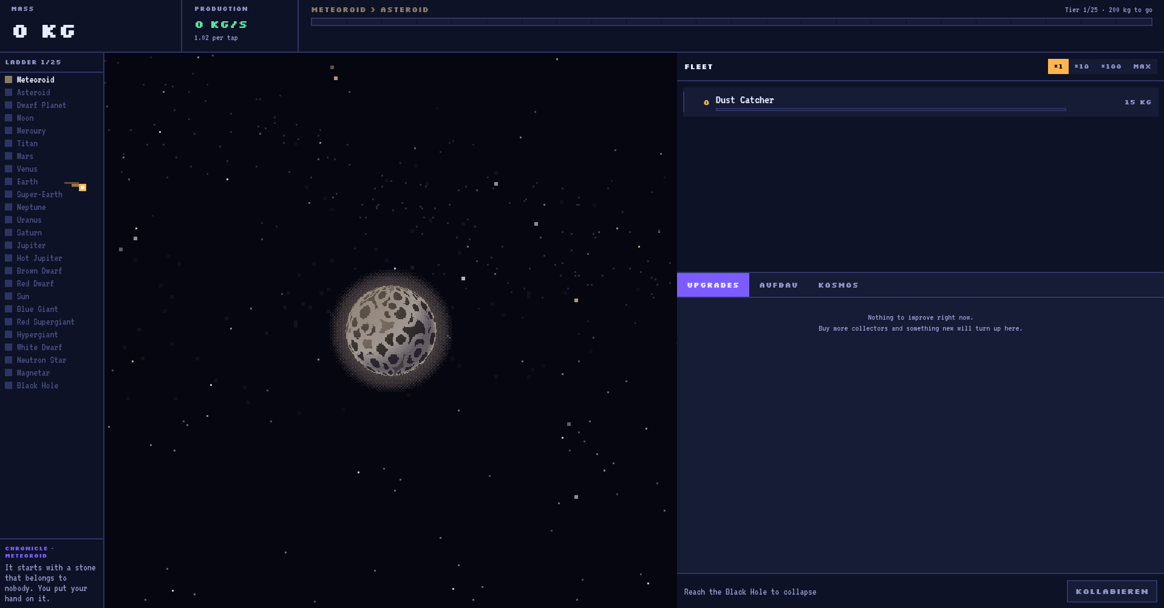Click the Meteoroid to Asteroid progress bar
1164x608 pixels.
tap(731, 22)
